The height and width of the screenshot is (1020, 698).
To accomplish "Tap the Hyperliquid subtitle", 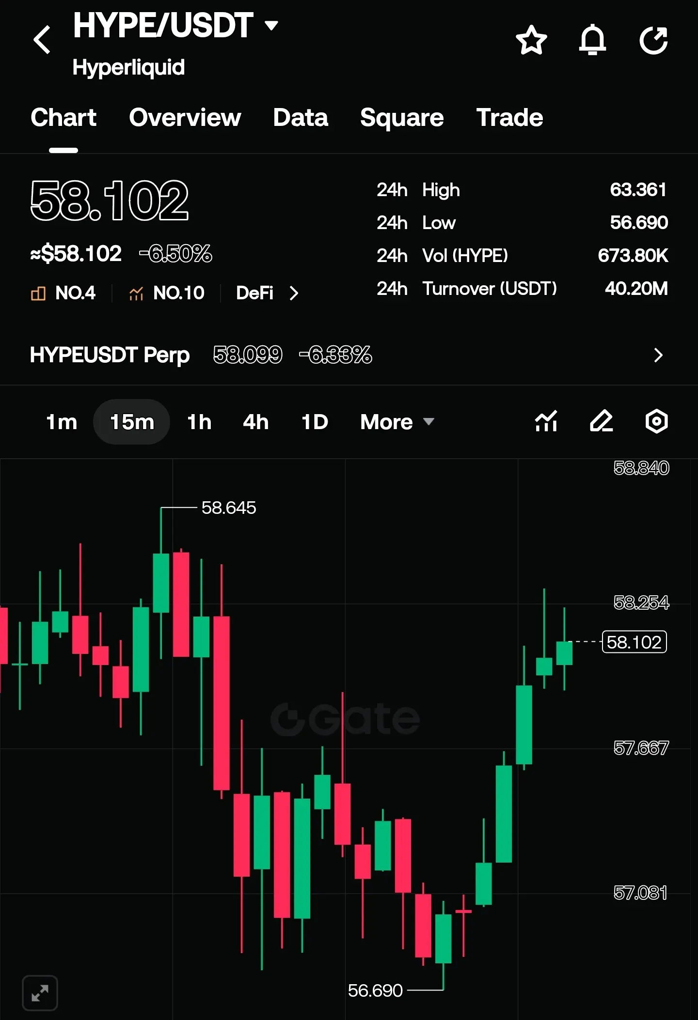I will (128, 67).
